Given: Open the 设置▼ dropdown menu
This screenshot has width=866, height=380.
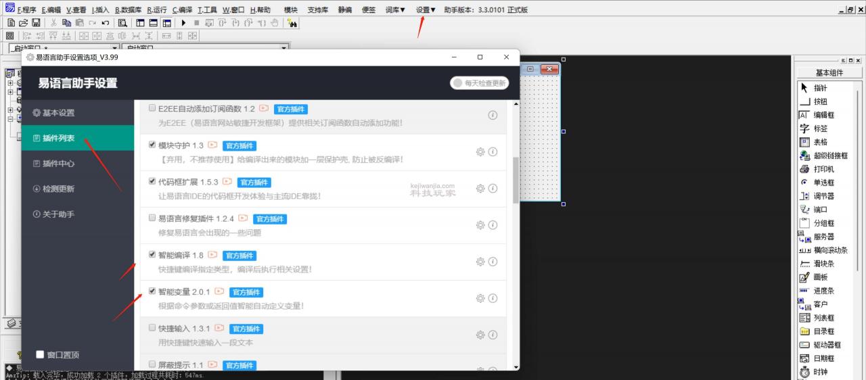Looking at the screenshot, I should (x=426, y=10).
